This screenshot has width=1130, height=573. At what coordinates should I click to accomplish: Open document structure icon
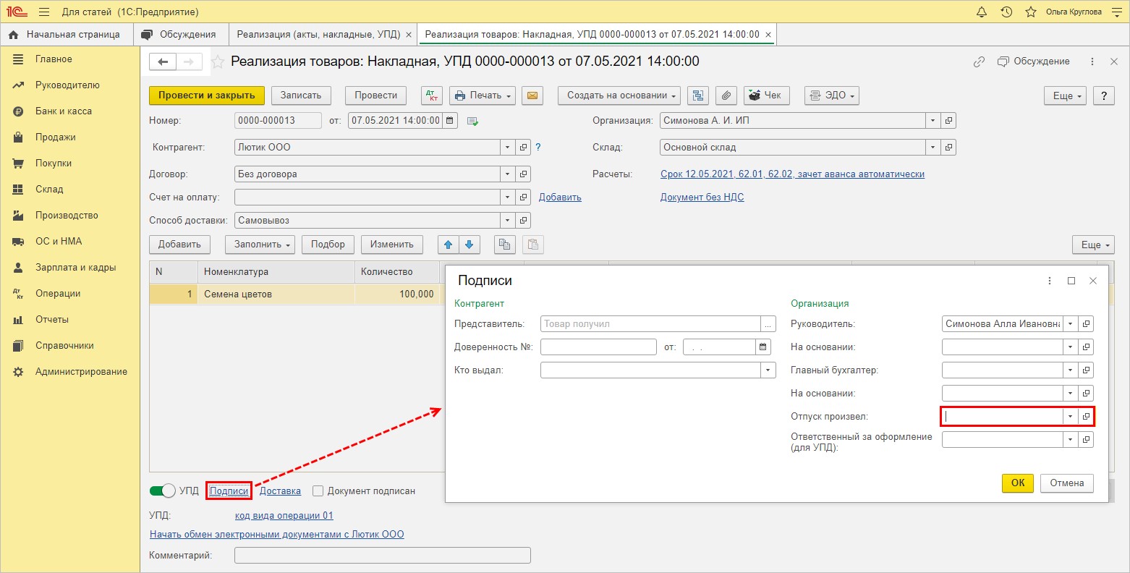[x=699, y=95]
